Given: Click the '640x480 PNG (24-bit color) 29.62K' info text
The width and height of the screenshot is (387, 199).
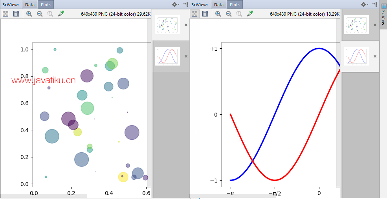Looking at the screenshot, I should click(116, 14).
